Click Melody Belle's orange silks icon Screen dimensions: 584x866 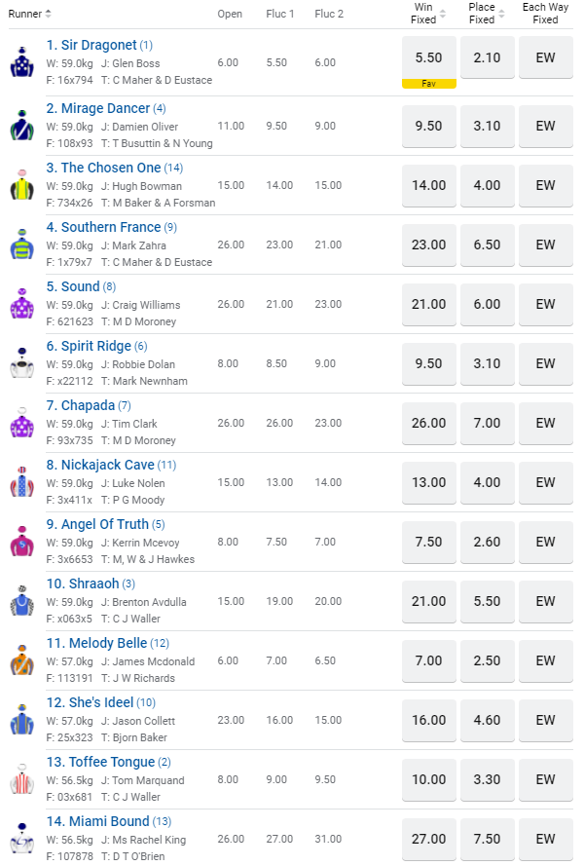pyautogui.click(x=21, y=660)
